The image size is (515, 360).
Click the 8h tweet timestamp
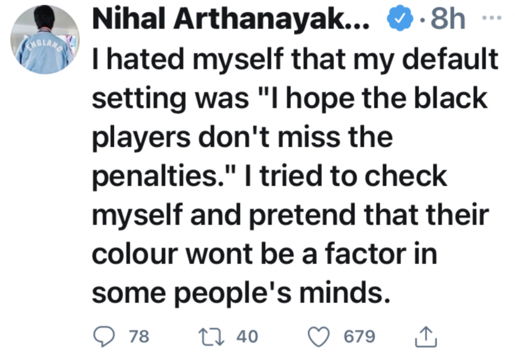point(448,20)
